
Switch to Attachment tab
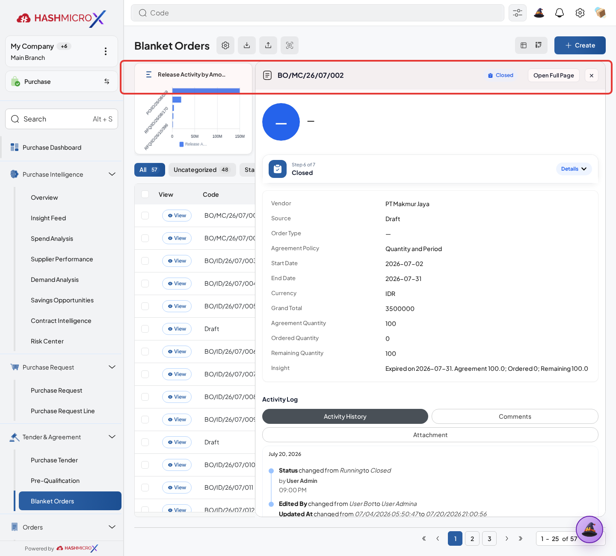tap(430, 435)
